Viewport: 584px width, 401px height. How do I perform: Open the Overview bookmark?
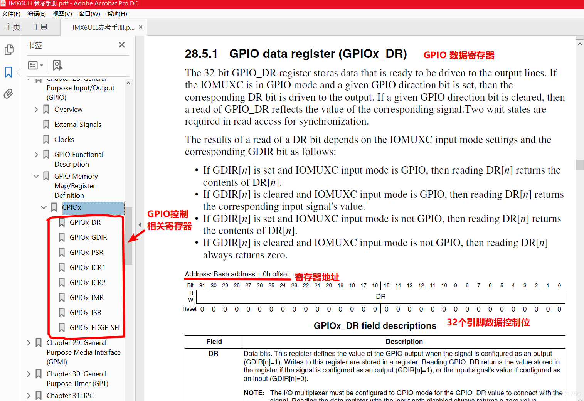coord(68,110)
